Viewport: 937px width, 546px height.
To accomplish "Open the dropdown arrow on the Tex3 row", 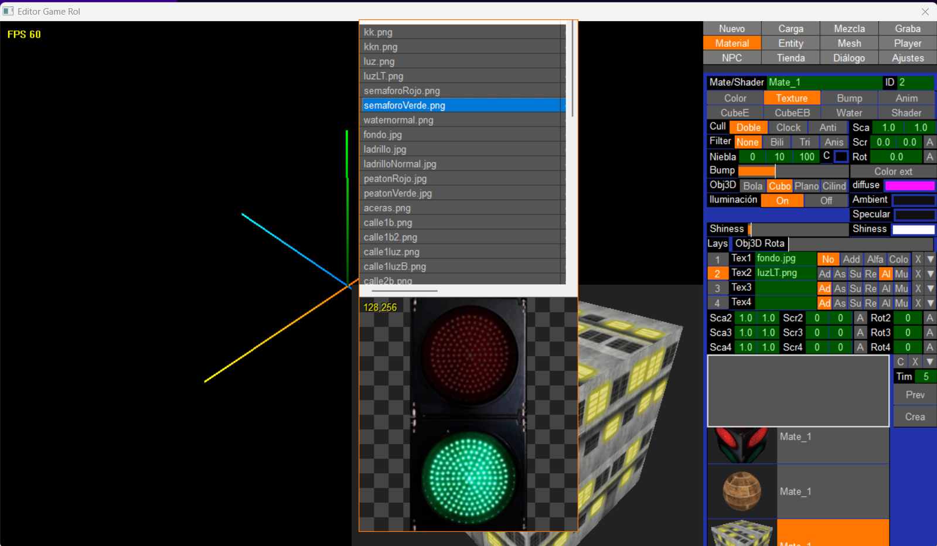I will point(930,288).
